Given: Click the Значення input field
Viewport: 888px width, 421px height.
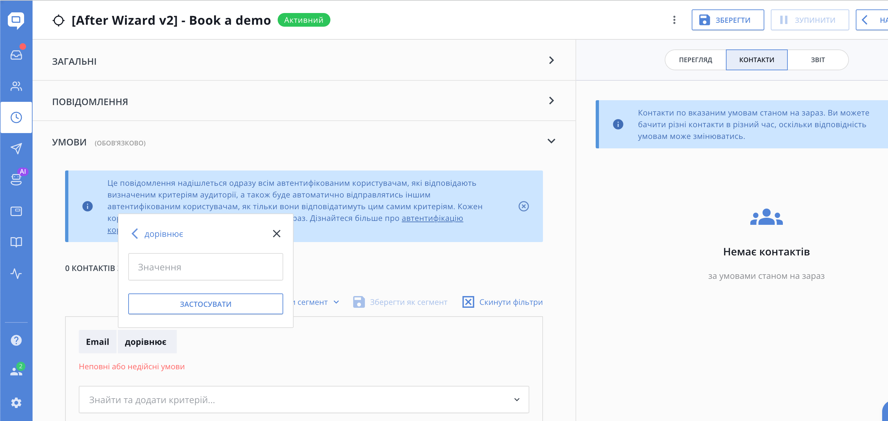Looking at the screenshot, I should coord(205,267).
